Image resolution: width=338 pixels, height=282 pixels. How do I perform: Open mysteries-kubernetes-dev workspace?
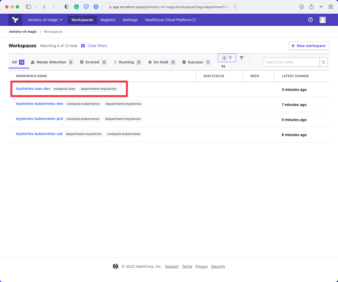pos(40,104)
